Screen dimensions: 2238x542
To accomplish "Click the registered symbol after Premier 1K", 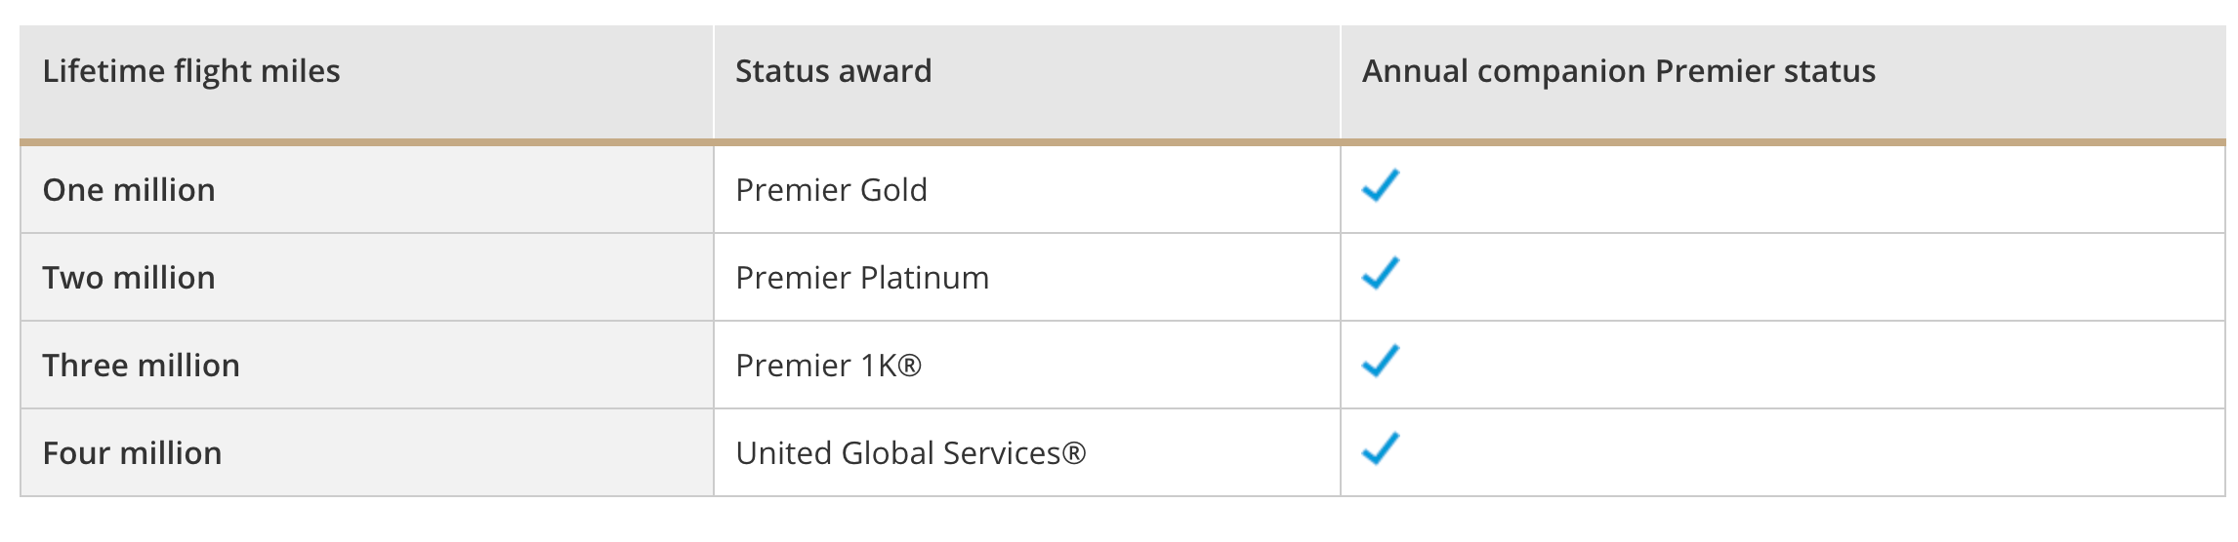I will (909, 366).
